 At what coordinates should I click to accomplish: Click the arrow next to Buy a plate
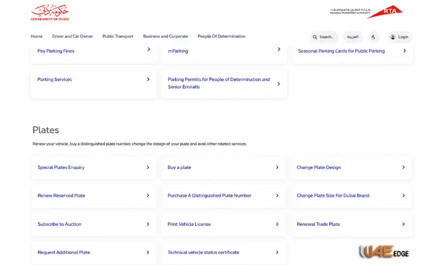coord(277,167)
